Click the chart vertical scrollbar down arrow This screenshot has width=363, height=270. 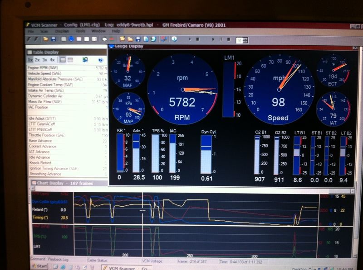point(355,256)
